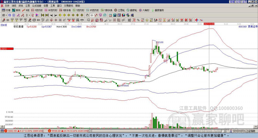Screen dimensions: 258x138
Task: Click the calendar date icon
Action: (110, 15)
